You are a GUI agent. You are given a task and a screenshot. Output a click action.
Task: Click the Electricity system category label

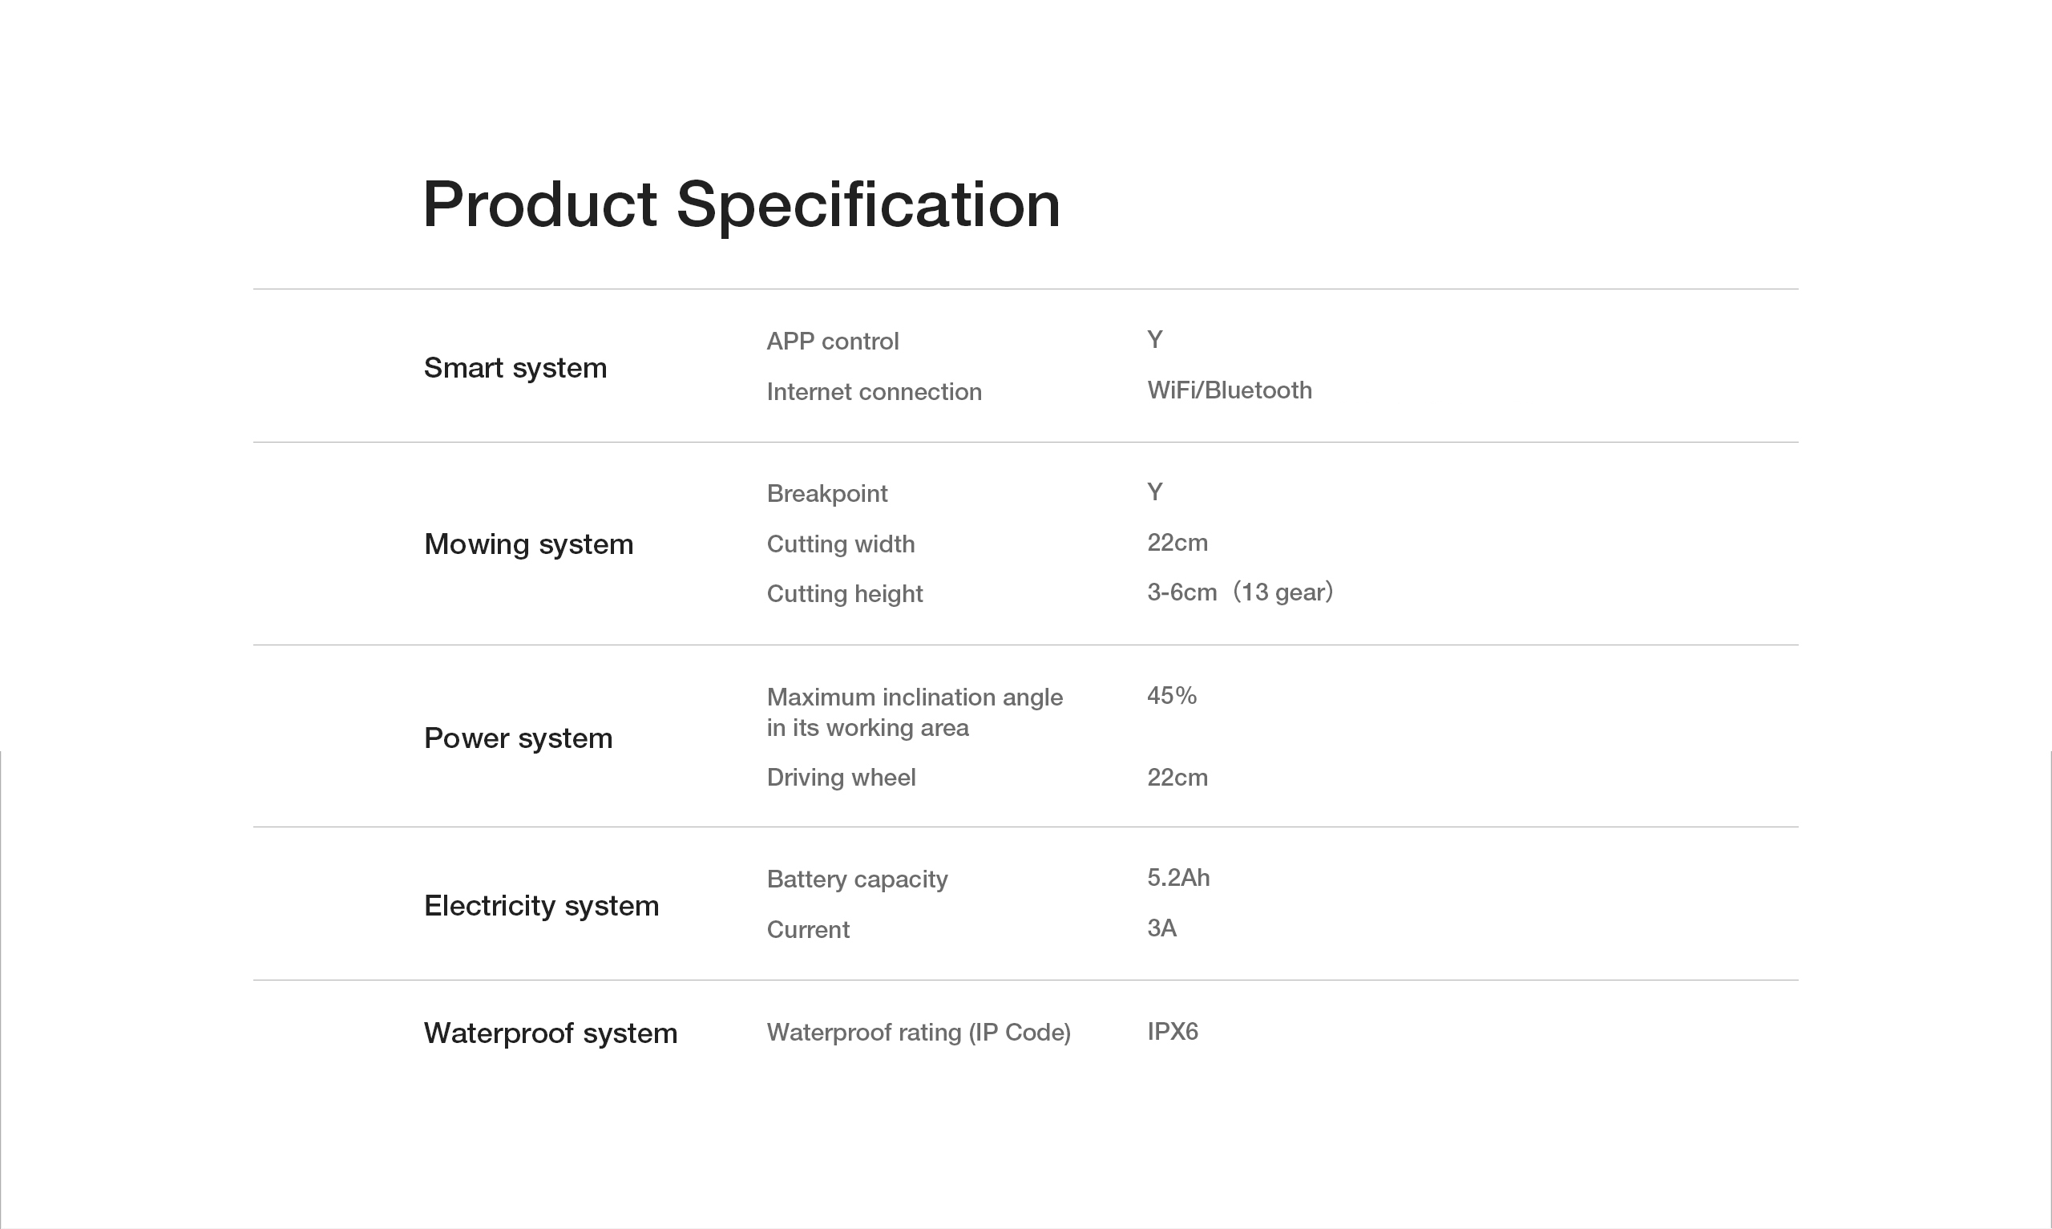[540, 905]
